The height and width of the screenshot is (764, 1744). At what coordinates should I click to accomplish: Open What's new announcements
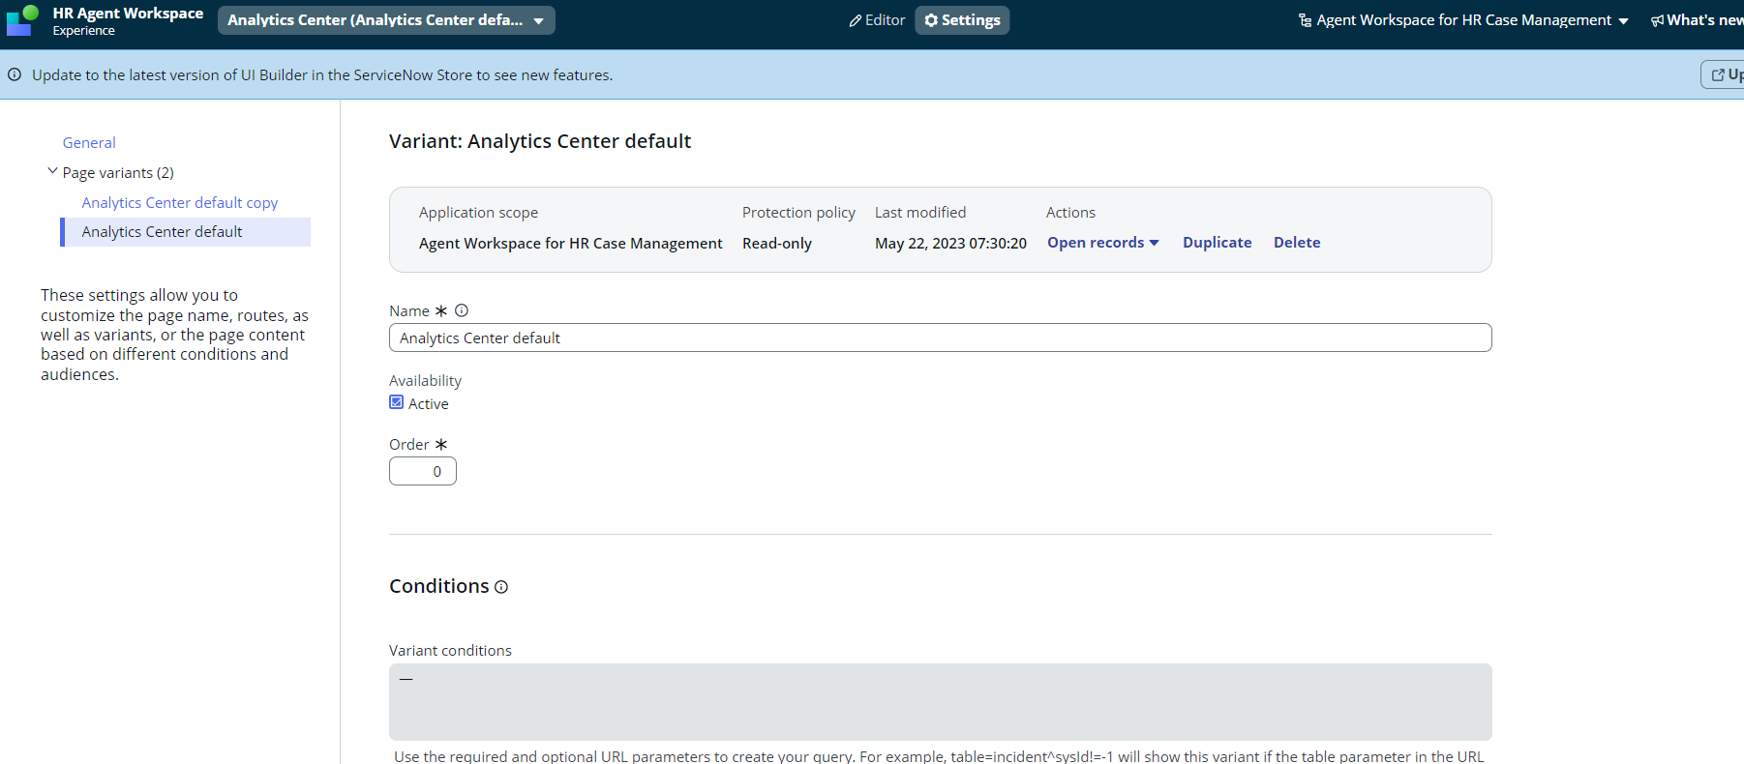[x=1698, y=20]
